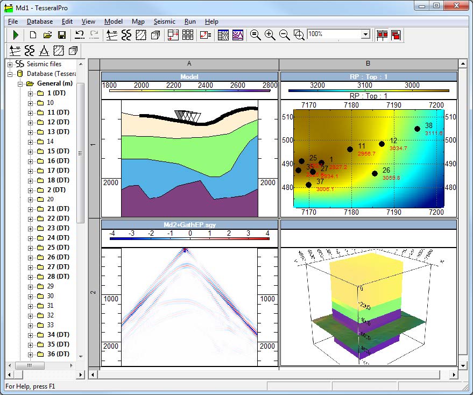473x395 pixels.
Task: Open the Run menu
Action: coord(190,22)
